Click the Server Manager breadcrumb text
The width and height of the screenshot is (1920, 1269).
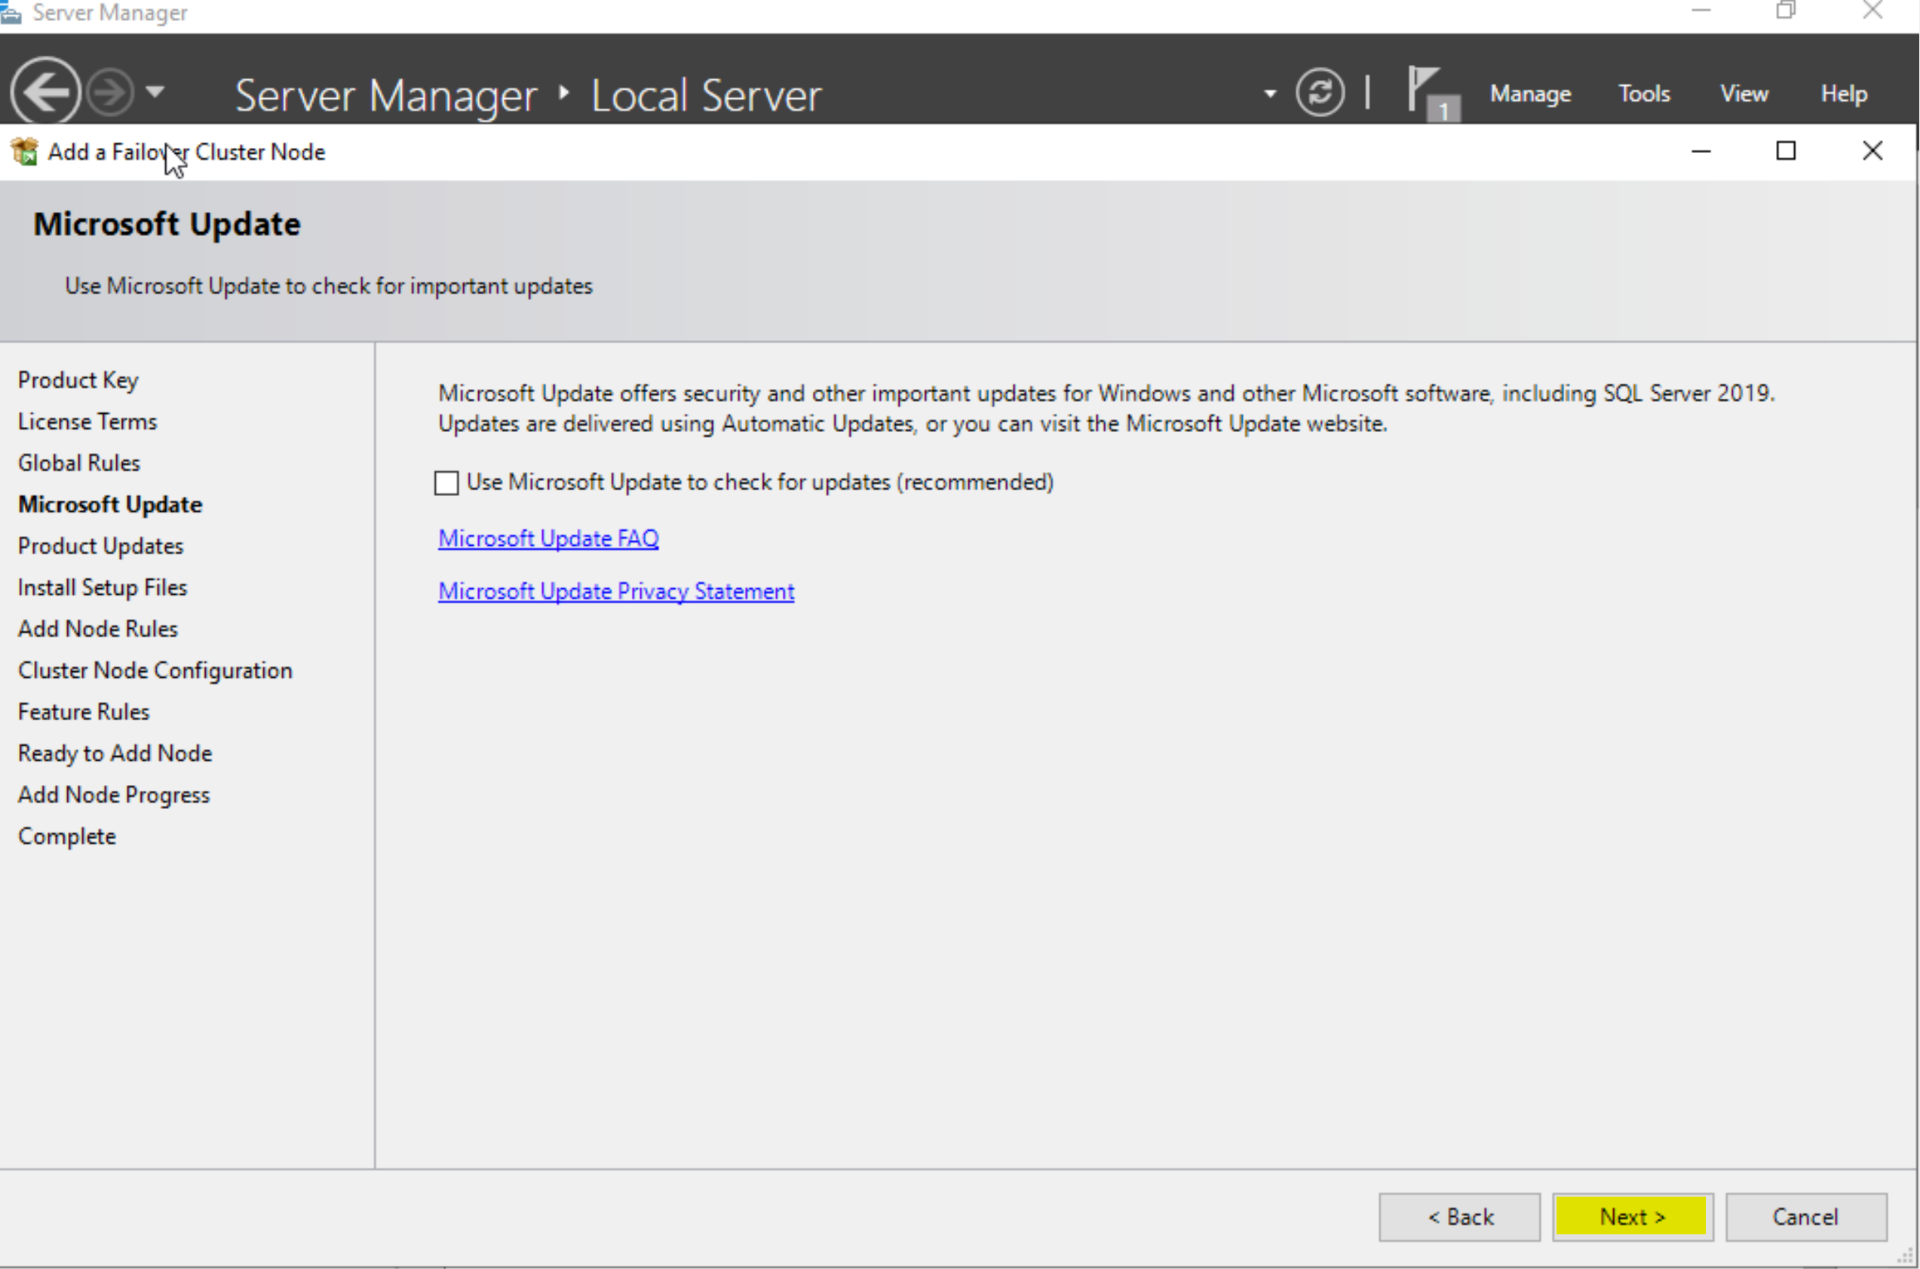tap(386, 96)
